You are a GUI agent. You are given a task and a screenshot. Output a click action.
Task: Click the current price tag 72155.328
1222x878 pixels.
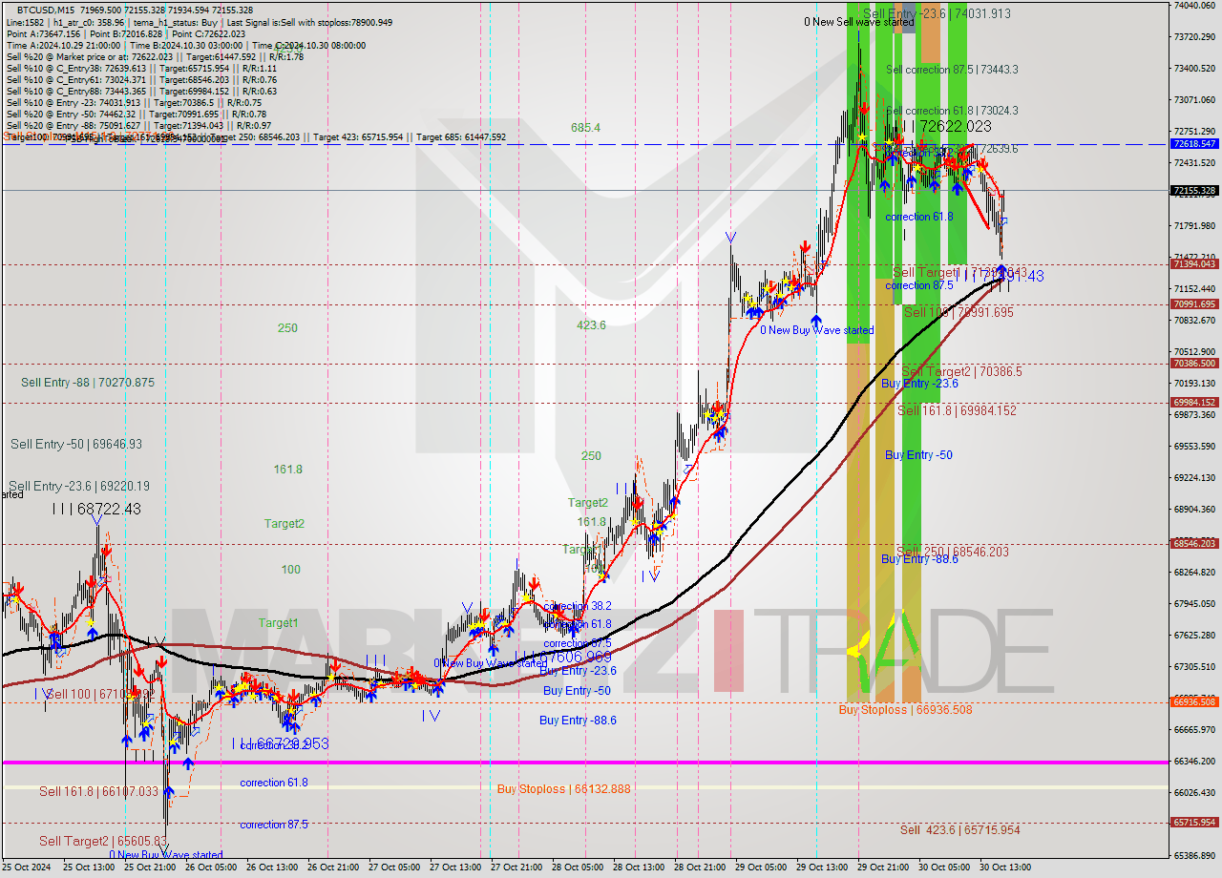1193,190
